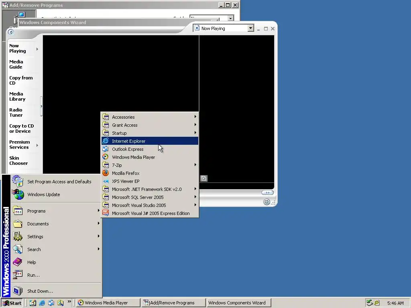Open Skin Chooser in Media Player
This screenshot has height=308, width=411.
[x=22, y=160]
